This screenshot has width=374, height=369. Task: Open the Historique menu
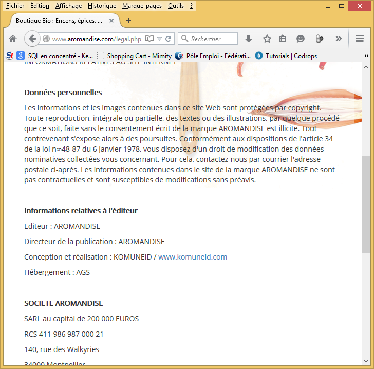click(102, 6)
